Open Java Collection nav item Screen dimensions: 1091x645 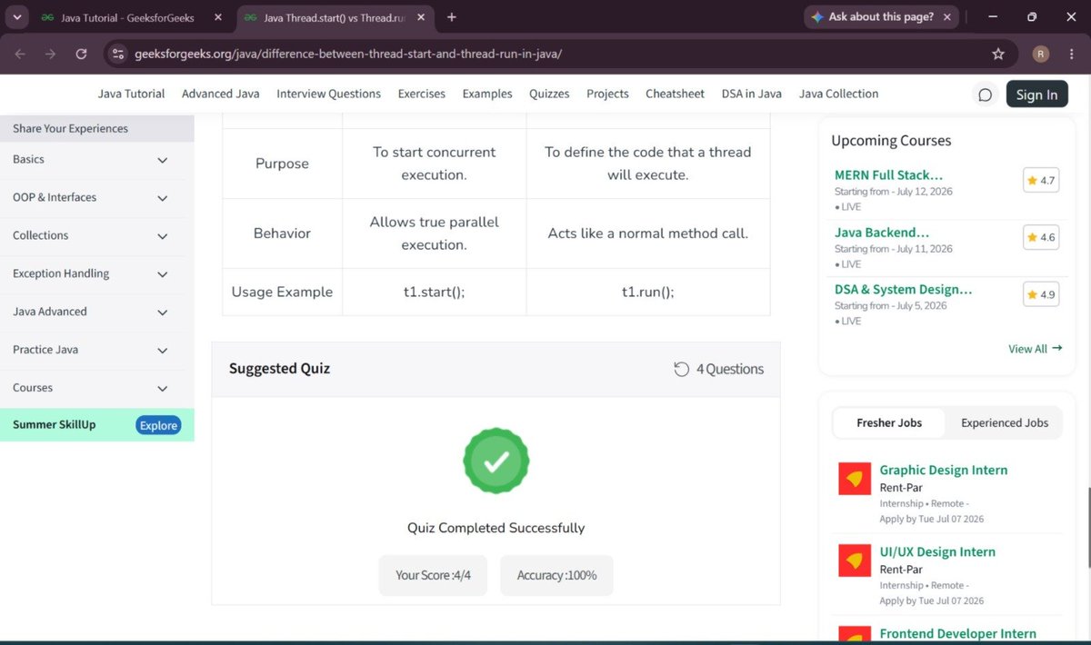[838, 94]
